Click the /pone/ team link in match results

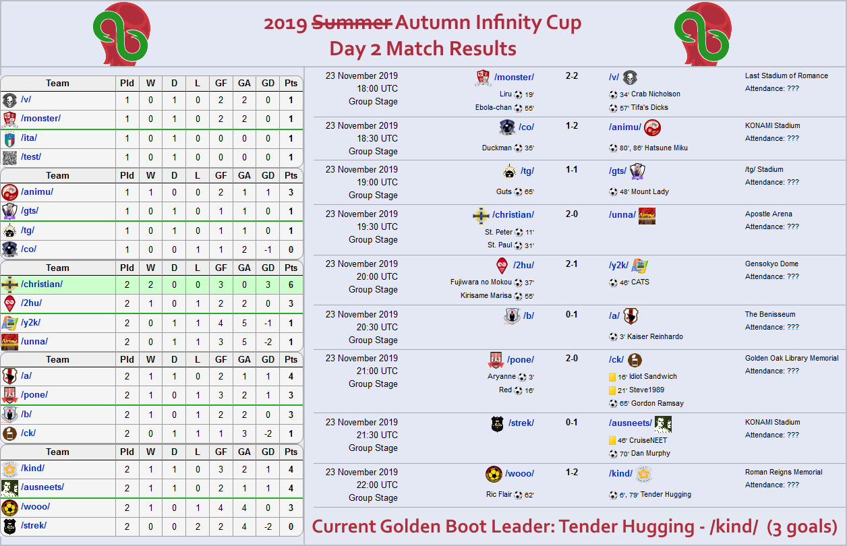coord(521,360)
